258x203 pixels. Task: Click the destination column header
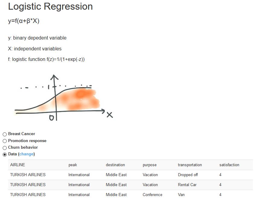pyautogui.click(x=115, y=165)
